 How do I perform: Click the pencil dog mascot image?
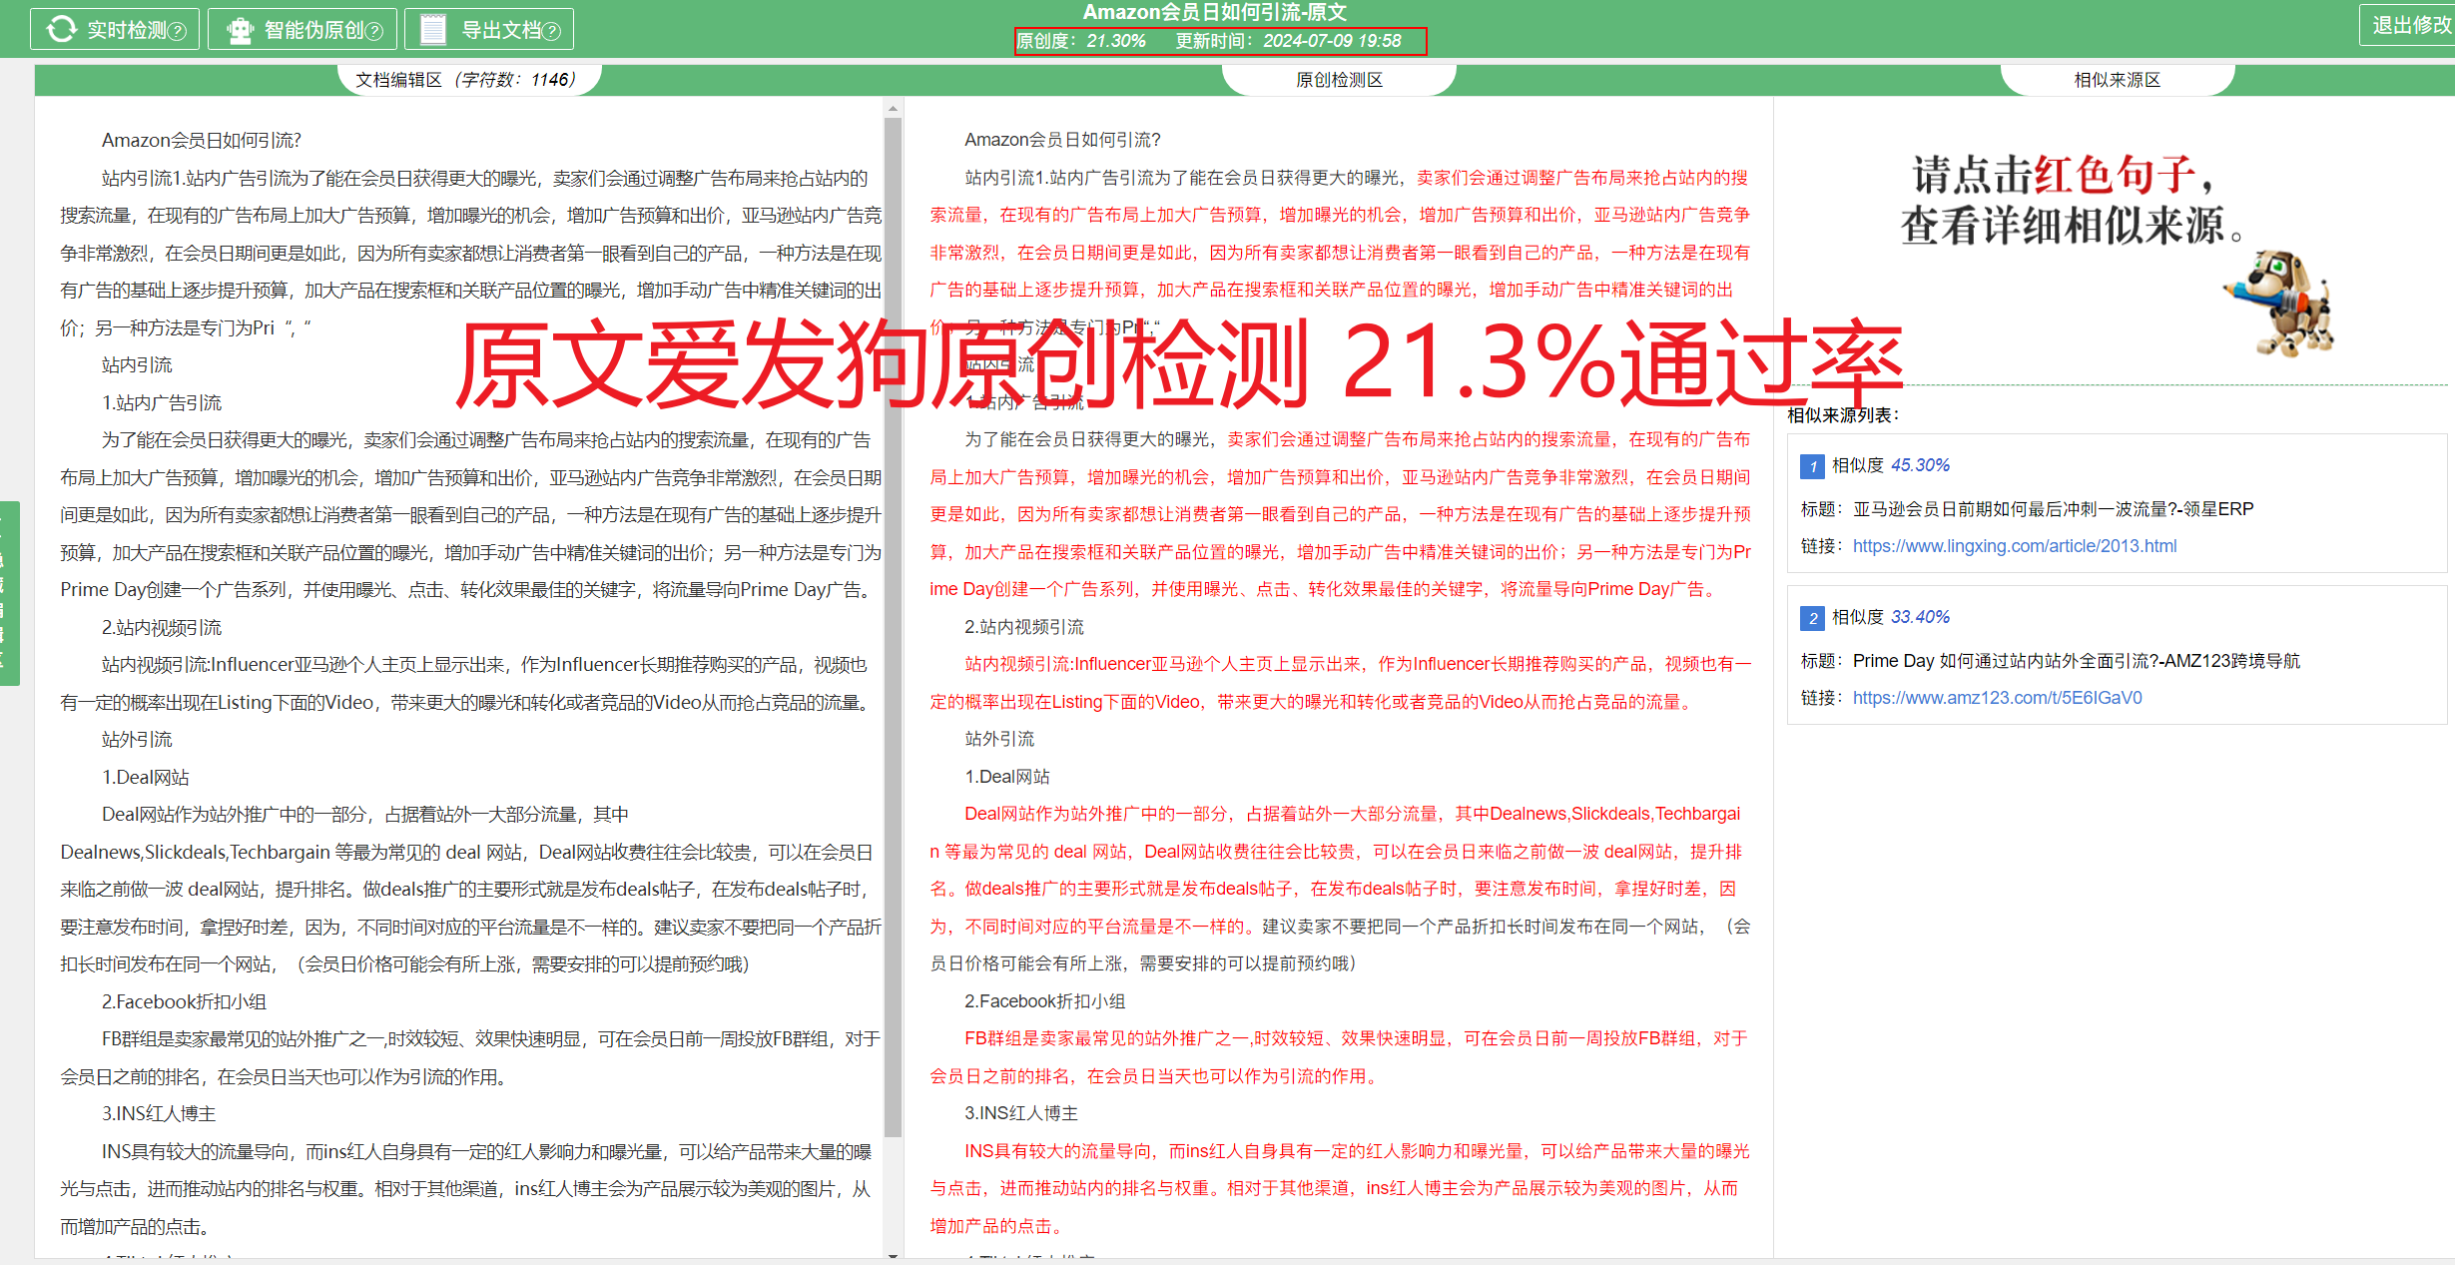2280,304
